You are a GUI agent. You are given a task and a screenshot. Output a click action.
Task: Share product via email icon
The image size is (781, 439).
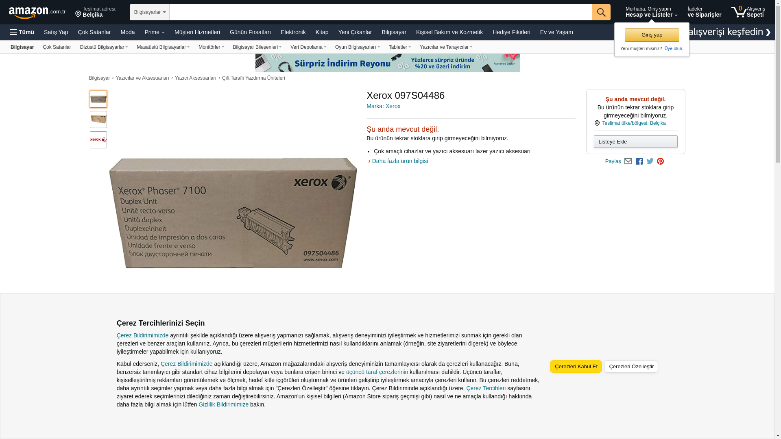628,161
